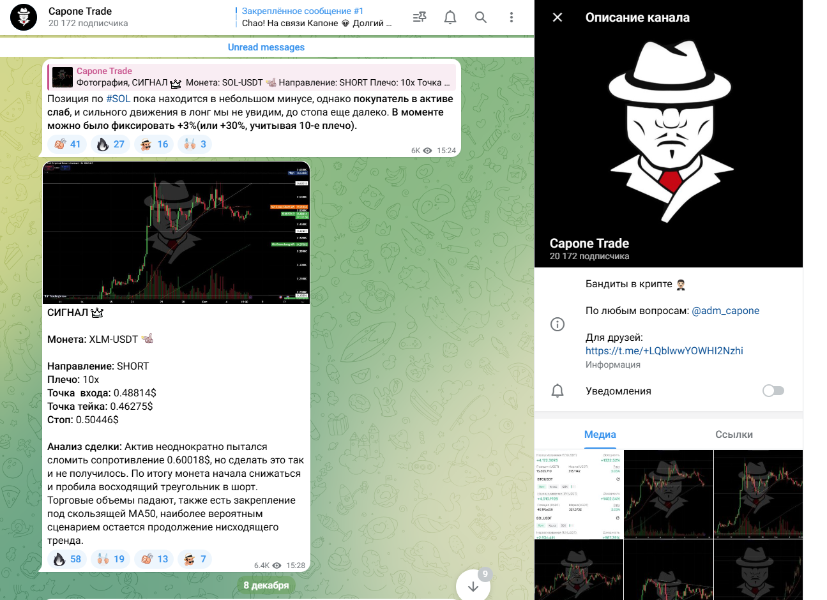Click the #SOL hashtag

click(x=118, y=99)
